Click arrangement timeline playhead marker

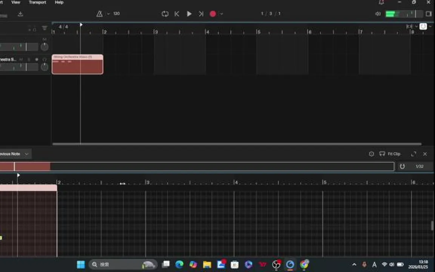pyautogui.click(x=81, y=25)
